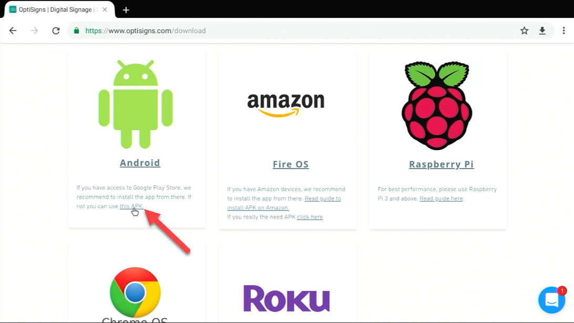The height and width of the screenshot is (323, 574).
Task: Close the OptiSigns tab
Action: pyautogui.click(x=105, y=9)
